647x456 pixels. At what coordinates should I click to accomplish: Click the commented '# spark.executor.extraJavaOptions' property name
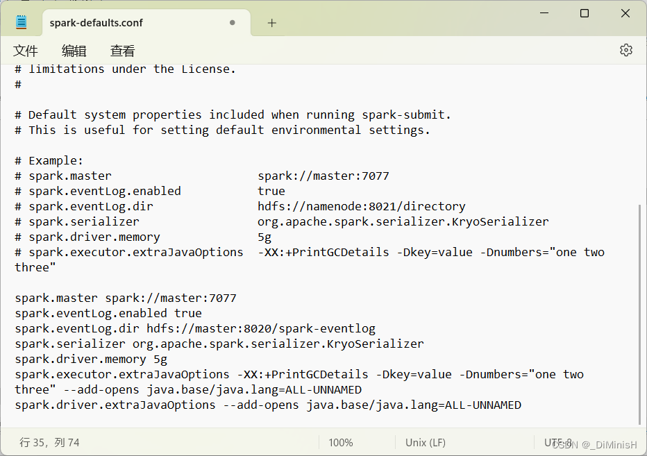coord(128,252)
